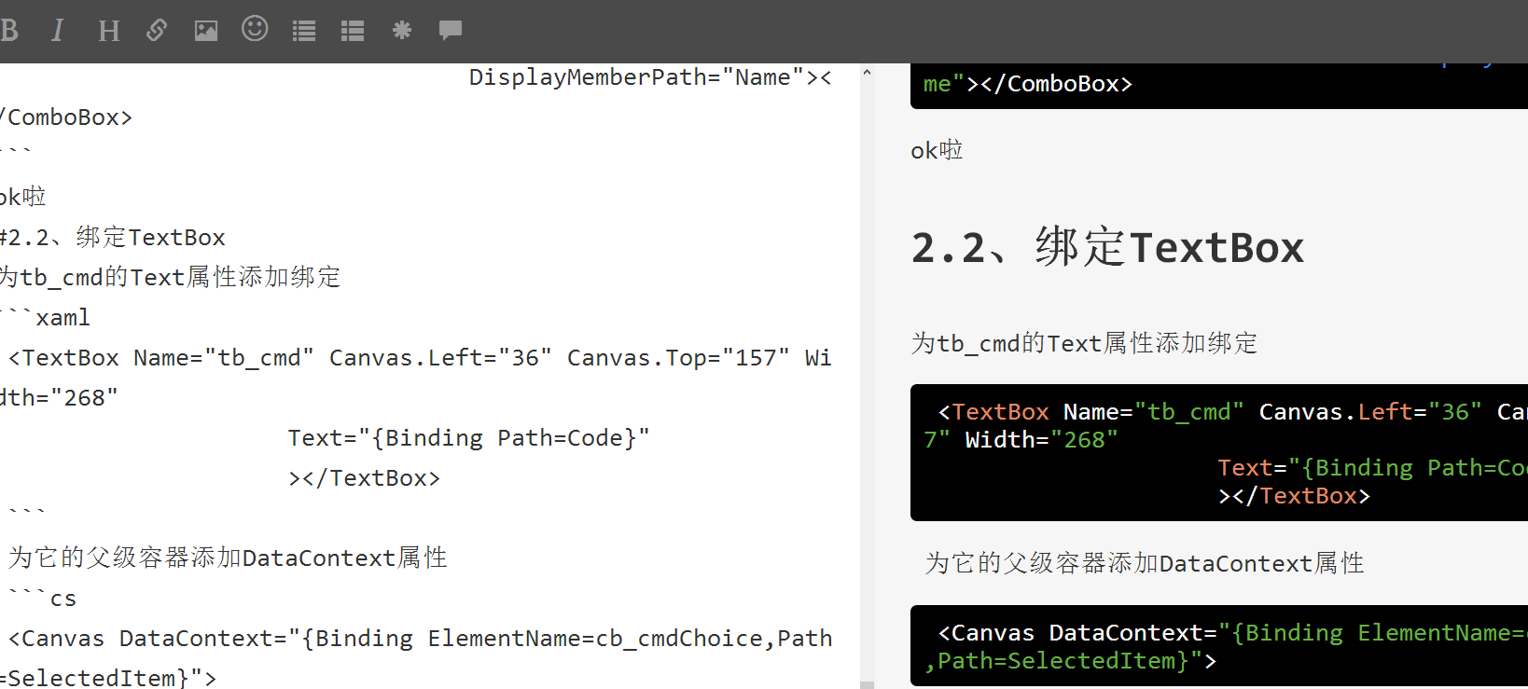Click the '2.2、绑定TextBox' preview heading
The width and height of the screenshot is (1528, 689).
1107,248
